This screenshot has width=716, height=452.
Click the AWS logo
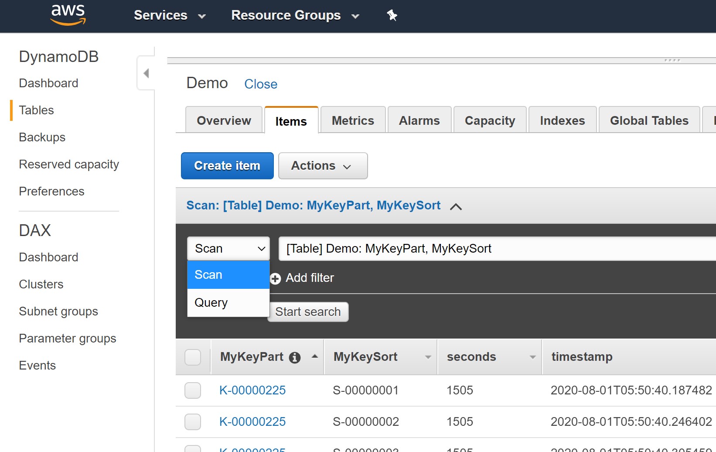68,15
